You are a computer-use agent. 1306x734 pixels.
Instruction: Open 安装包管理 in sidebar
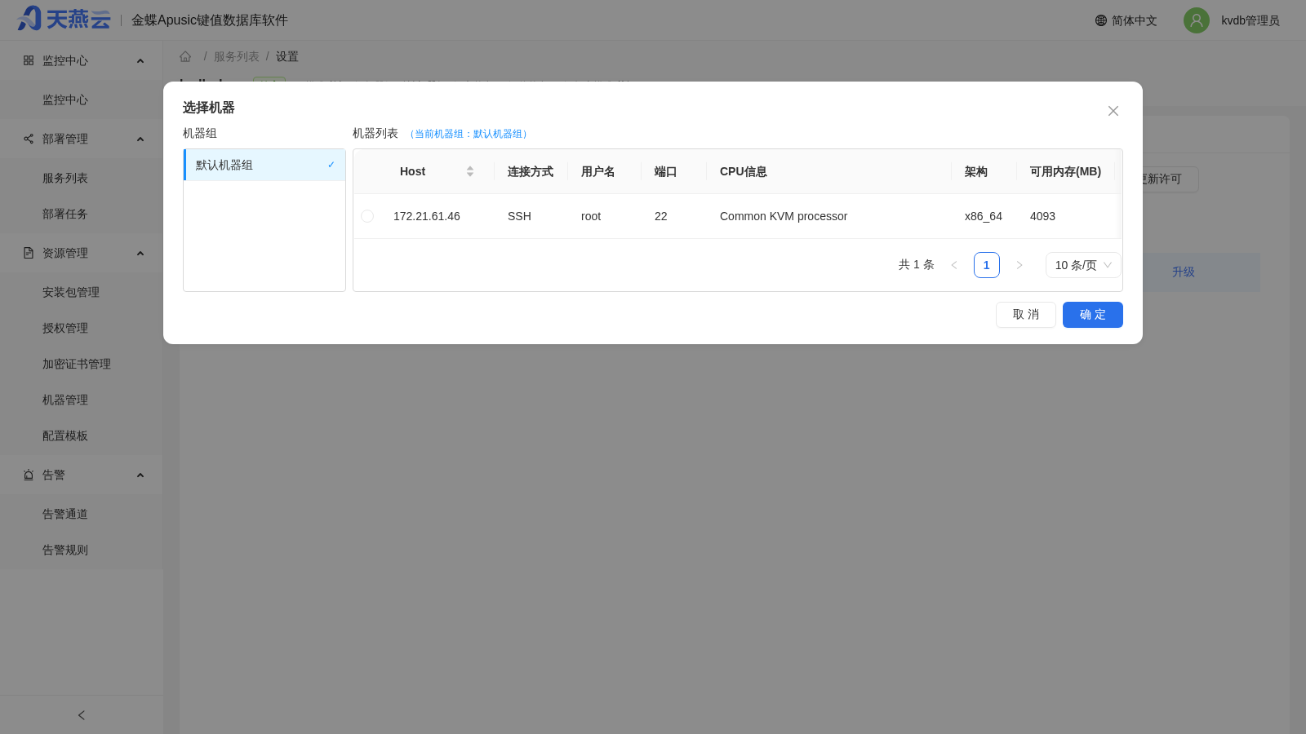coord(71,292)
